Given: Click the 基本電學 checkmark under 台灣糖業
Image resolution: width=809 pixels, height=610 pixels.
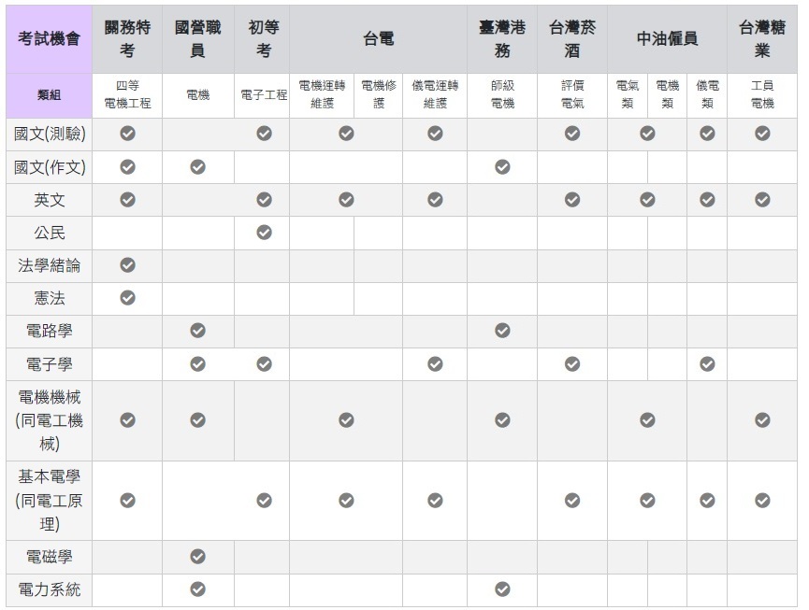Looking at the screenshot, I should (762, 501).
